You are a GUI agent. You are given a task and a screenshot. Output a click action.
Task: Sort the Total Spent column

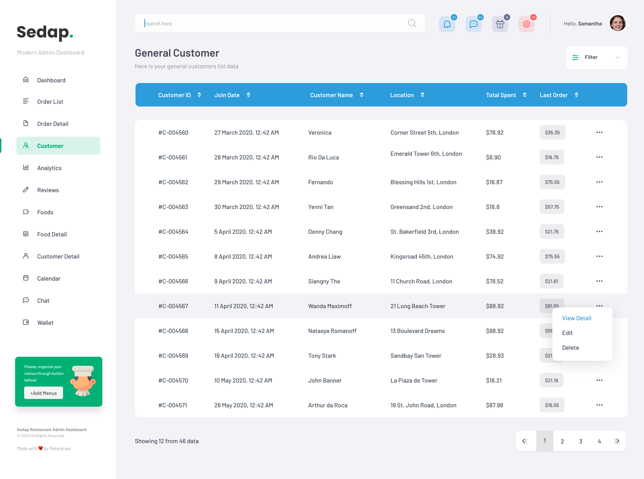click(x=525, y=95)
